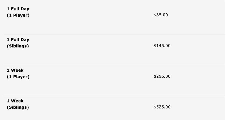Click the $85.00 price
The height and width of the screenshot is (120, 226).
click(x=161, y=15)
